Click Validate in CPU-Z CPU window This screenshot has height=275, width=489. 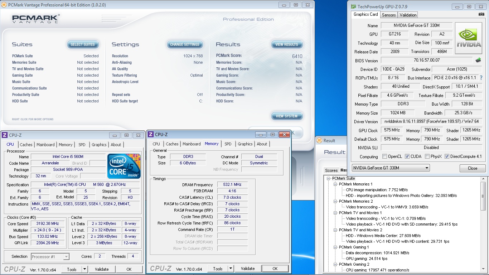102,269
